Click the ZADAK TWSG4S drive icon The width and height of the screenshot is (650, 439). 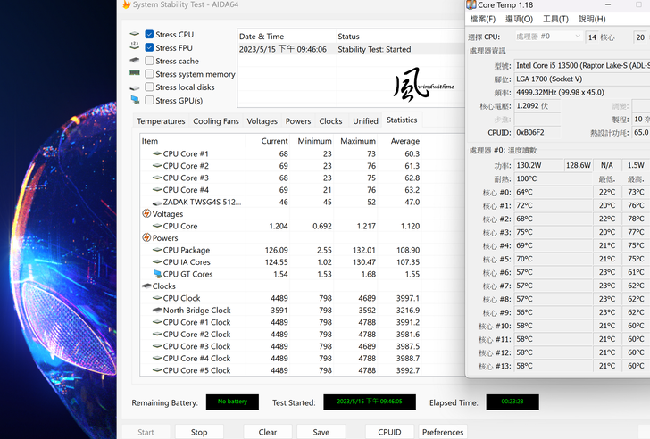[x=157, y=202]
